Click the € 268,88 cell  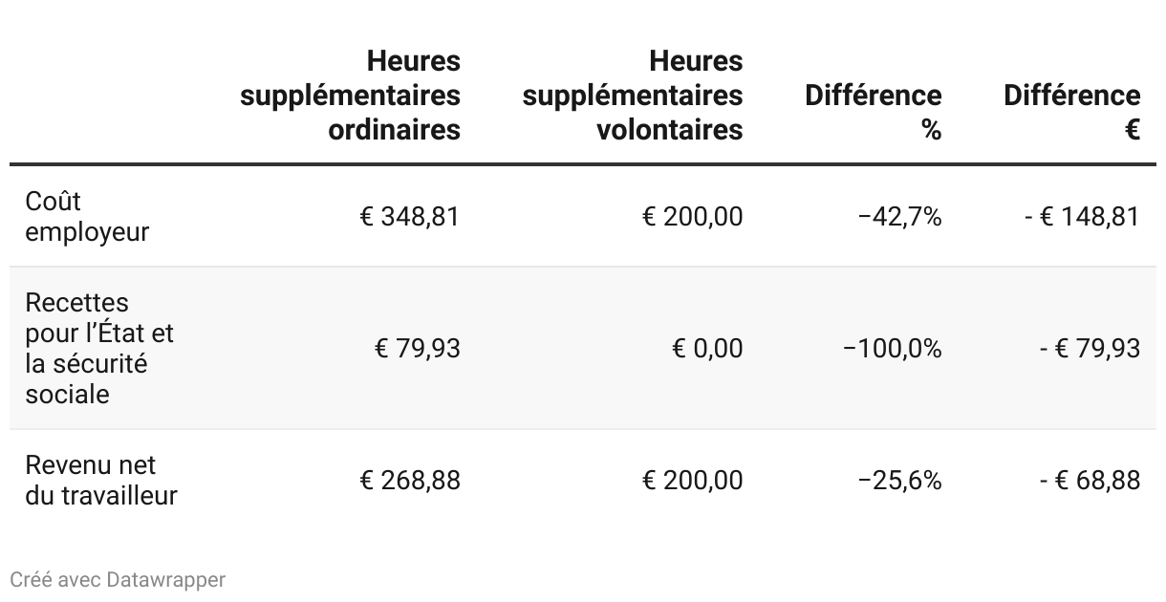pyautogui.click(x=409, y=480)
